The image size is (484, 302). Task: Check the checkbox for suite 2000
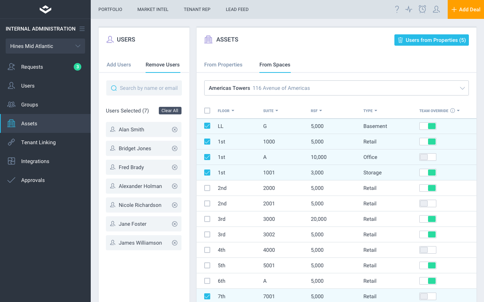point(207,188)
